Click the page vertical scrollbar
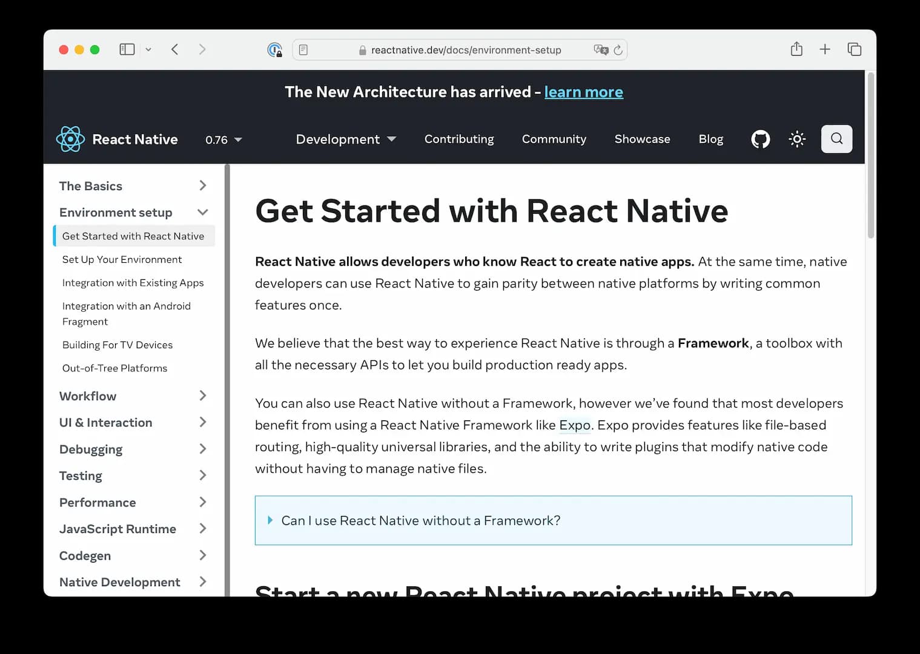 [x=871, y=156]
